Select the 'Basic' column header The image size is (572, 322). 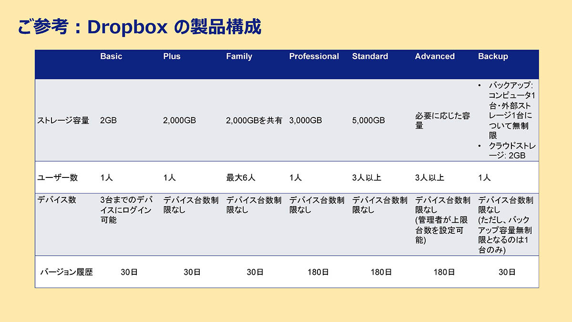[111, 56]
